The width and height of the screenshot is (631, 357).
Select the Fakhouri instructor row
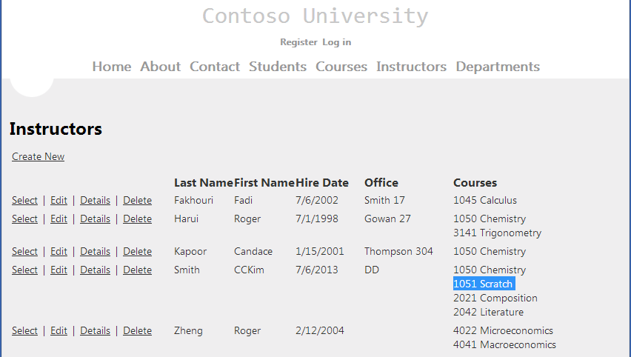click(24, 201)
